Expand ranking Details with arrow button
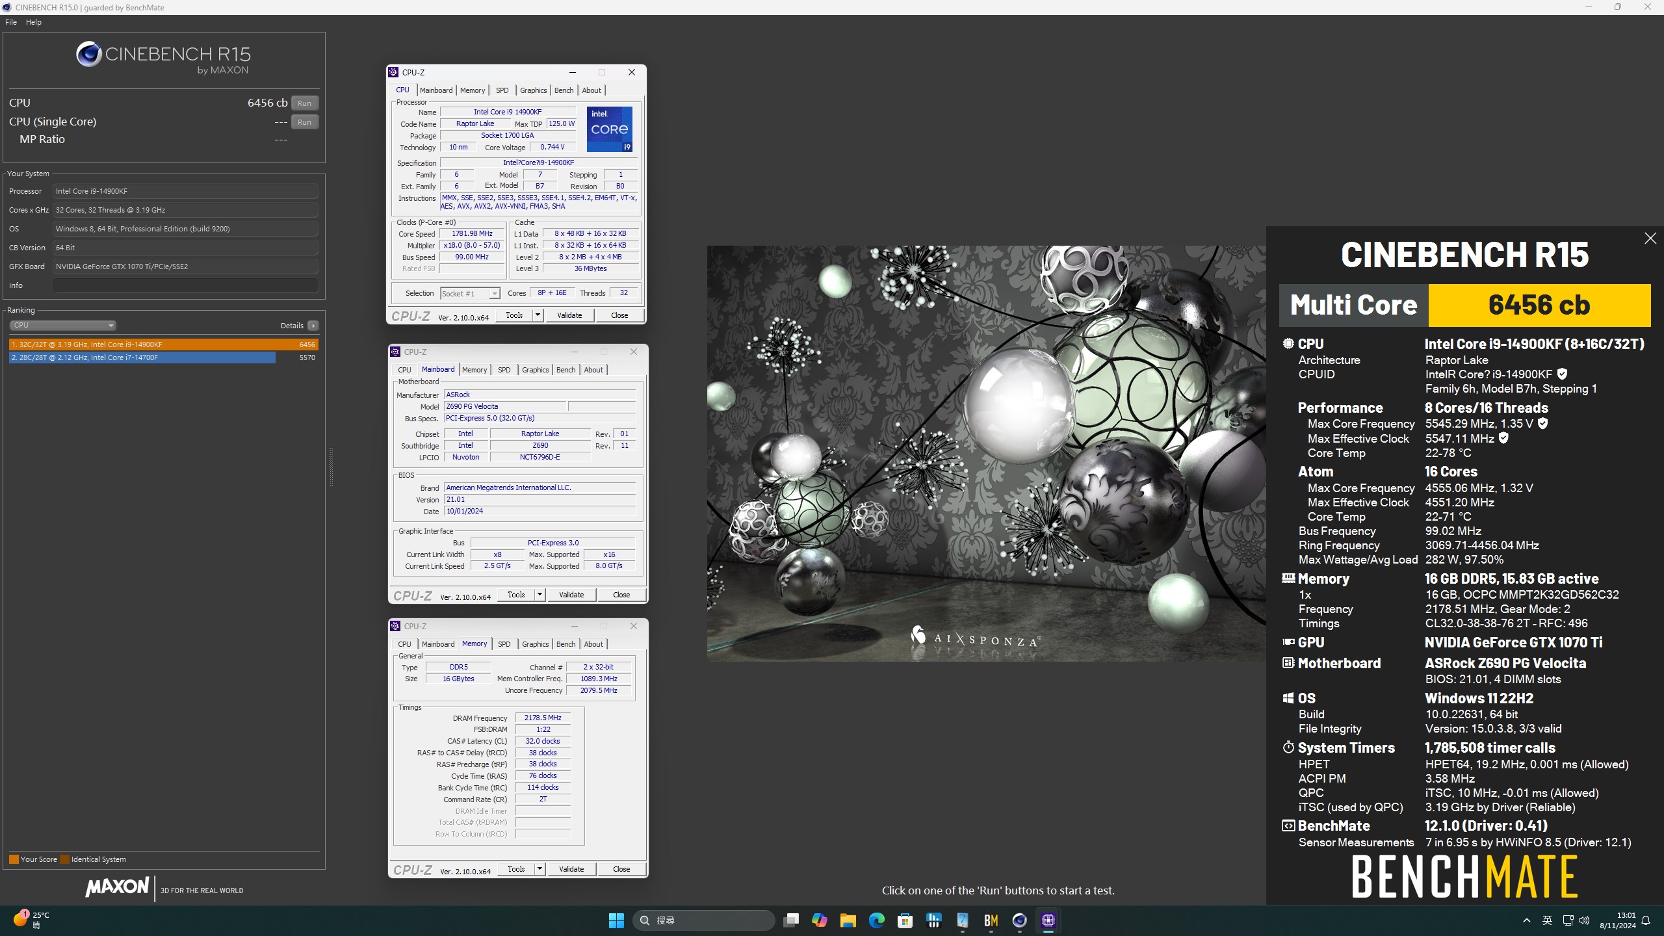 pos(313,326)
